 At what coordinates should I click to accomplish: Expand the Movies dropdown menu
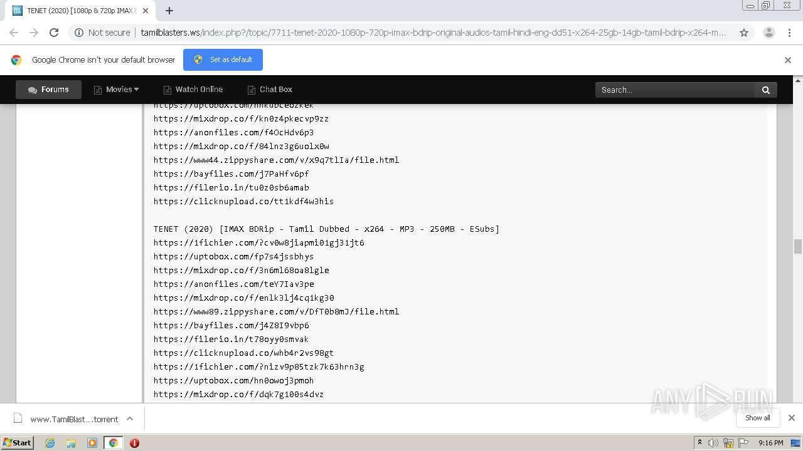[x=116, y=90]
